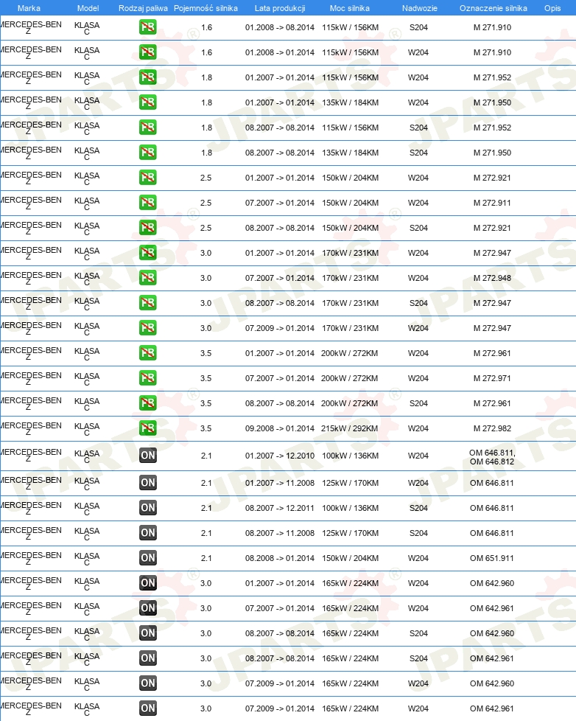Click petrol icon in 1.6 S204 M 271.910 row
576x721 pixels.
[148, 27]
